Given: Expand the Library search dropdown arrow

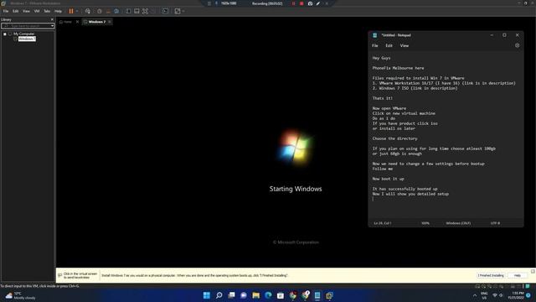Looking at the screenshot, I should coord(52,26).
